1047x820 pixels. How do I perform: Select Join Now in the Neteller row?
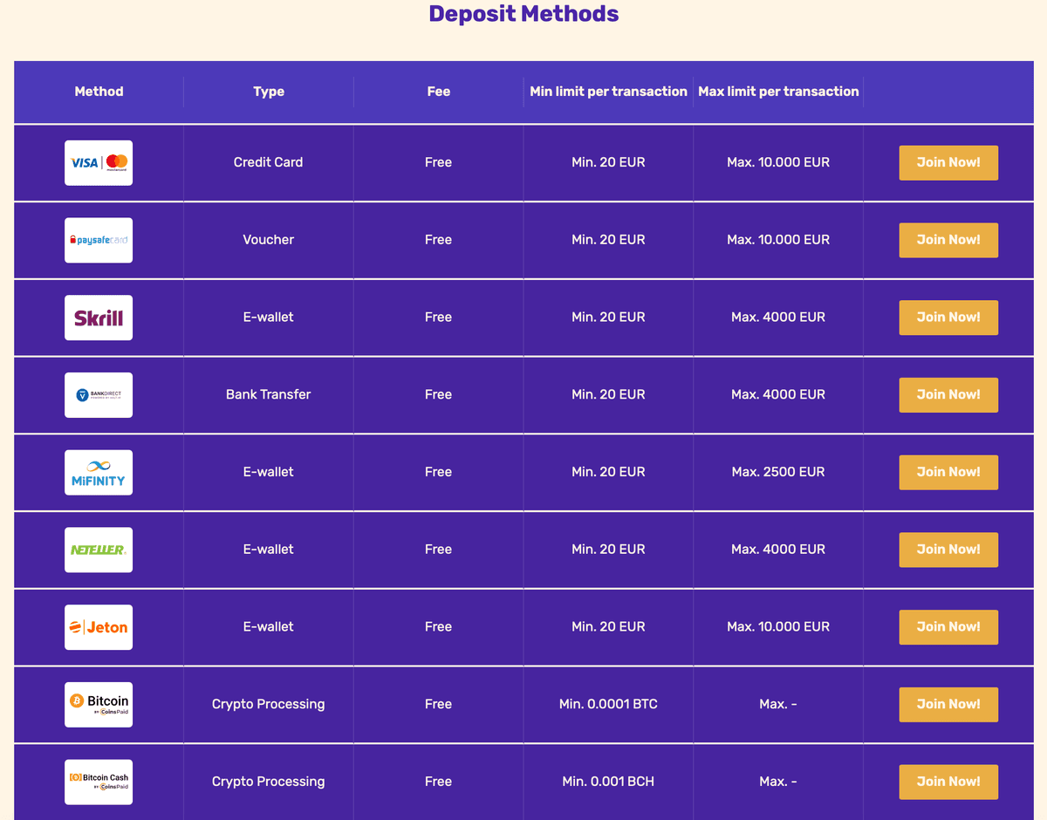coord(948,549)
